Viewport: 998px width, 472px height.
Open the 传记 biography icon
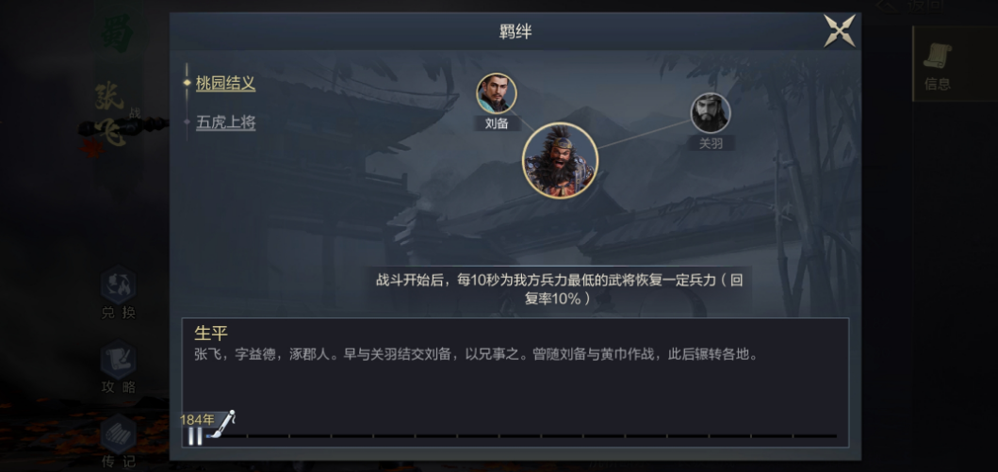(x=119, y=441)
